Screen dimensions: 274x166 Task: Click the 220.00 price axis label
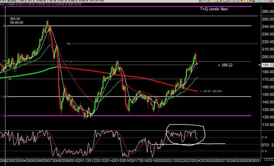click(x=268, y=41)
